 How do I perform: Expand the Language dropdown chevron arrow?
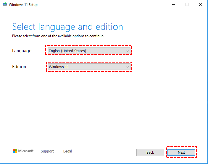coord(128,51)
